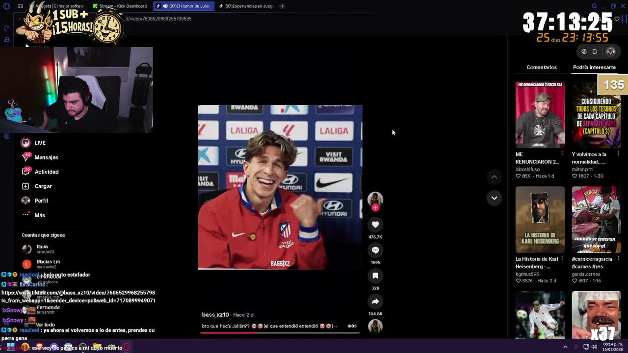Open the profile avatar in the top pill
The height and width of the screenshot is (353, 628).
611,51
